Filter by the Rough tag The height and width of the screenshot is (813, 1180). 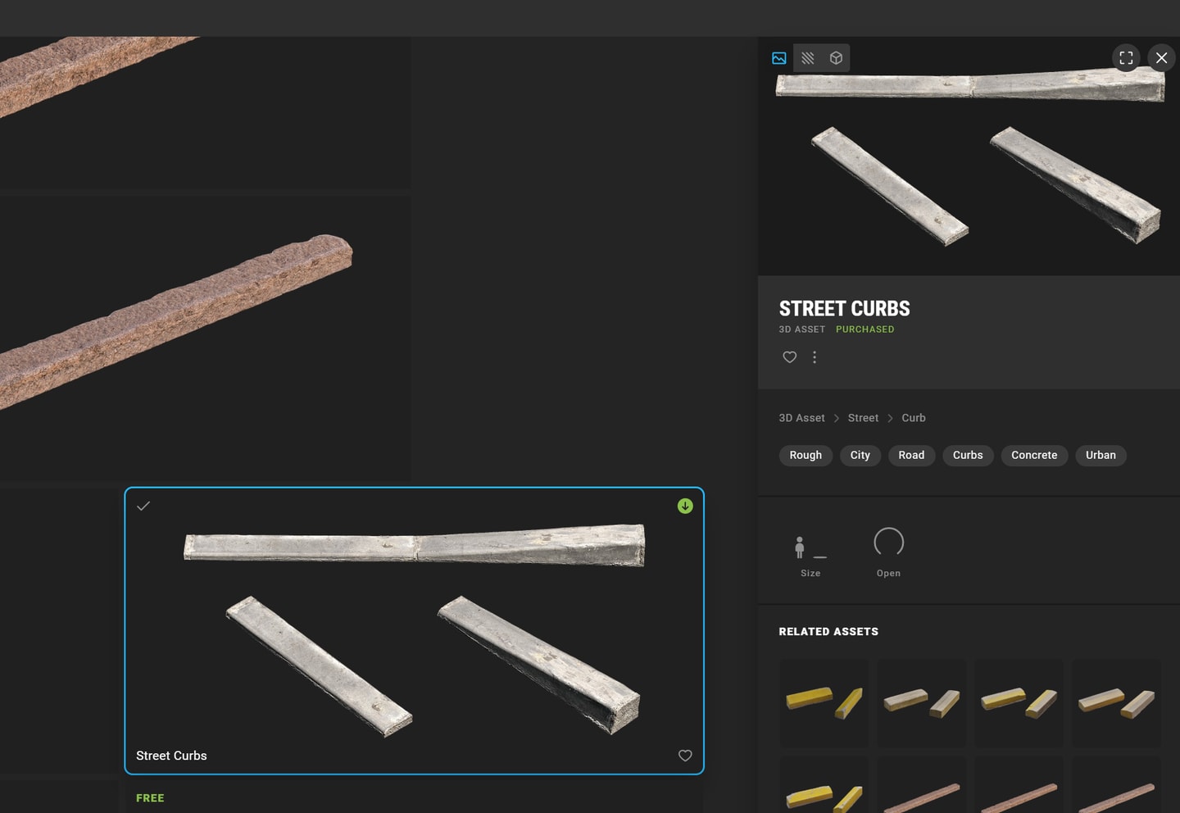click(x=806, y=456)
